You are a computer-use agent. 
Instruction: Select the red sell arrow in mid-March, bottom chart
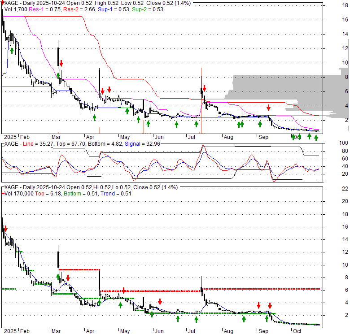pyautogui.click(x=68, y=278)
